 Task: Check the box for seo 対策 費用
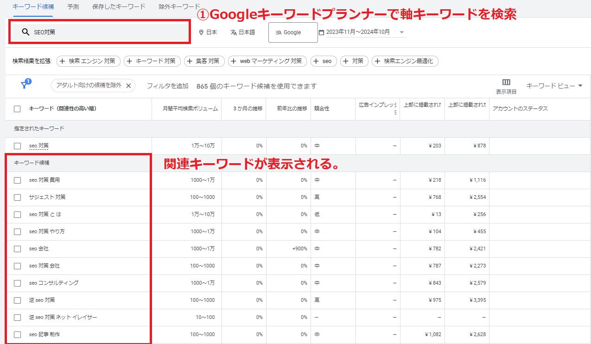click(x=17, y=180)
